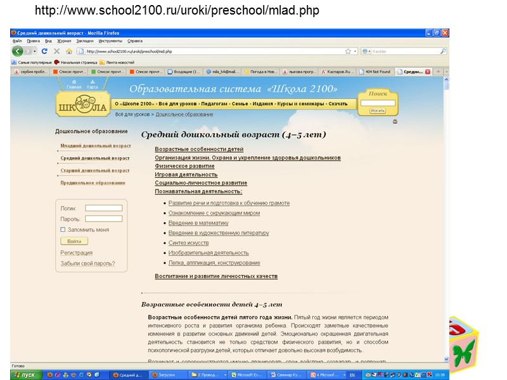Click the page icon in the address bar
This screenshot has height=380, width=507.
click(x=81, y=51)
